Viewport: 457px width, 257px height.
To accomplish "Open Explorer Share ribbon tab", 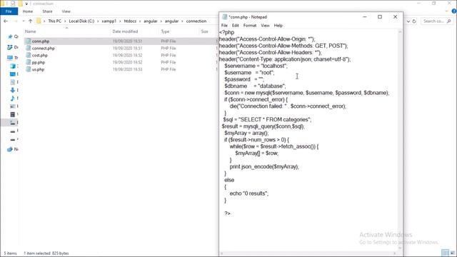I will click(x=47, y=11).
